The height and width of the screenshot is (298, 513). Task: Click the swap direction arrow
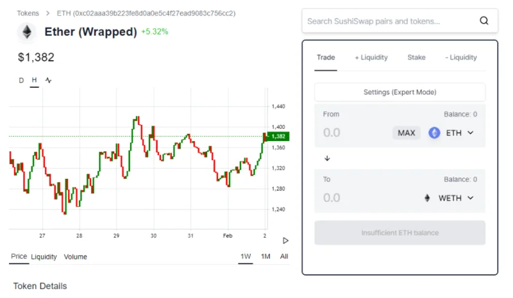[x=327, y=158]
